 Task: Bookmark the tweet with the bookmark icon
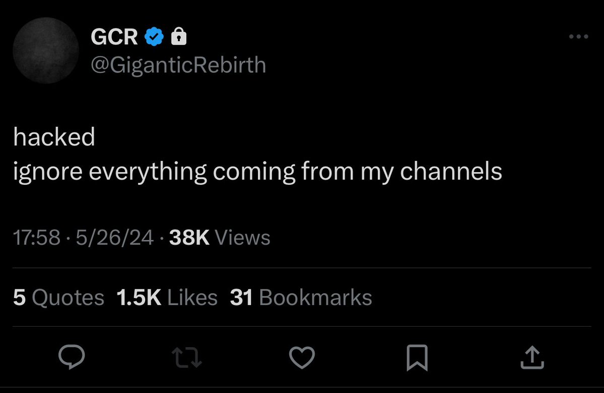tap(417, 357)
